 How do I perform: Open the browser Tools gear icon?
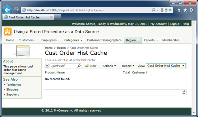192,10
